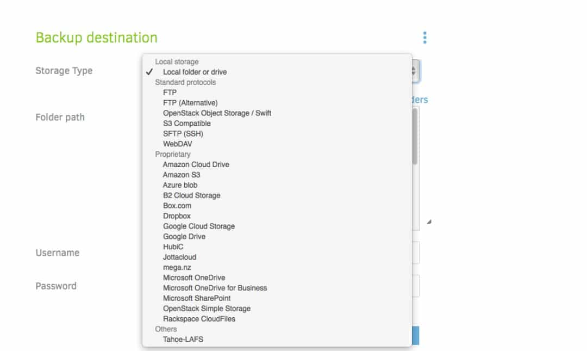
Task: Click the folder browser scrollbar thumb
Action: coord(415,136)
